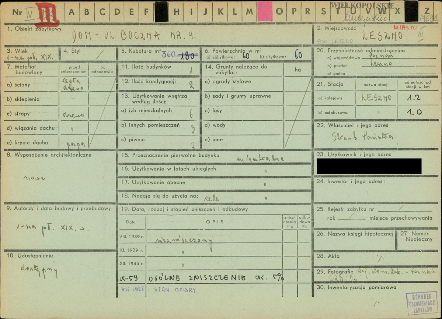442x319 pixels.
Task: Click the letter O index cell
Action: pyautogui.click(x=280, y=11)
